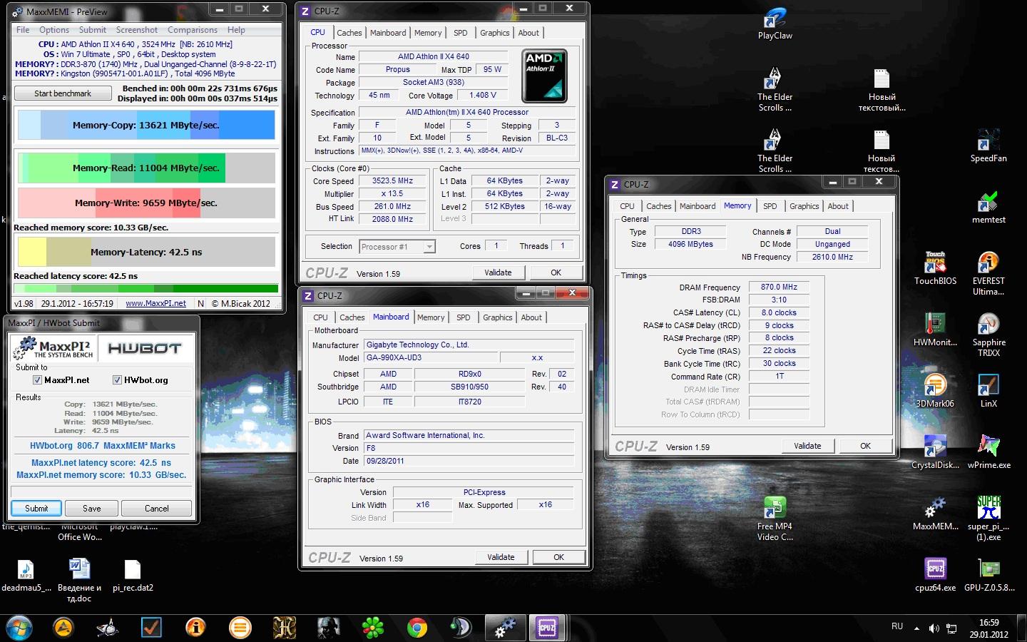Viewport: 1027px width, 642px height.
Task: Open EVEREST Ultimate desktop icon
Action: click(x=988, y=274)
